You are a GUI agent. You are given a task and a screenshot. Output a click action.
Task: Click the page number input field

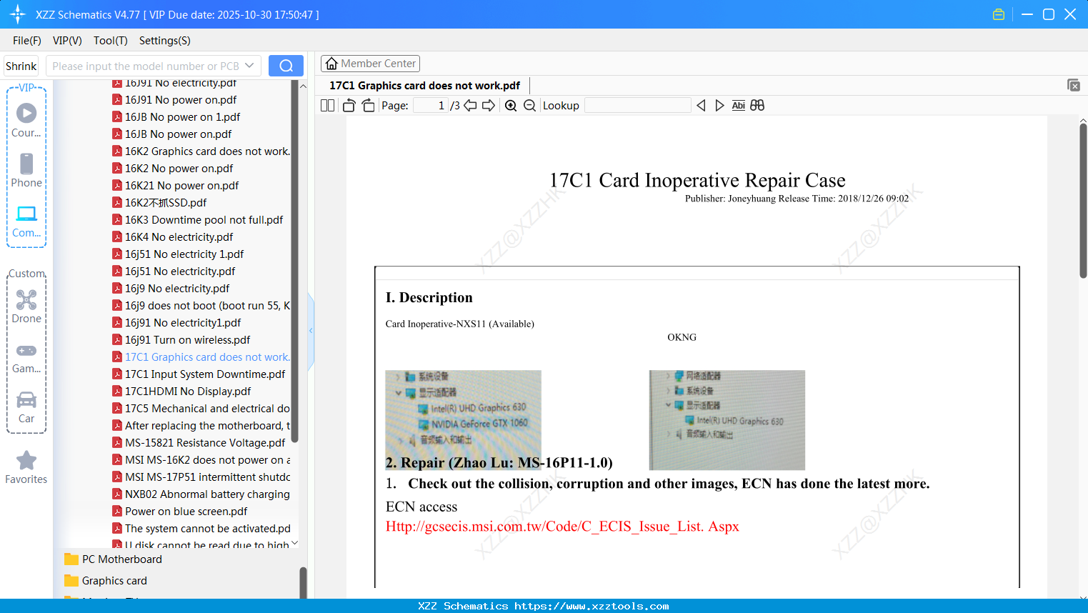(x=431, y=106)
